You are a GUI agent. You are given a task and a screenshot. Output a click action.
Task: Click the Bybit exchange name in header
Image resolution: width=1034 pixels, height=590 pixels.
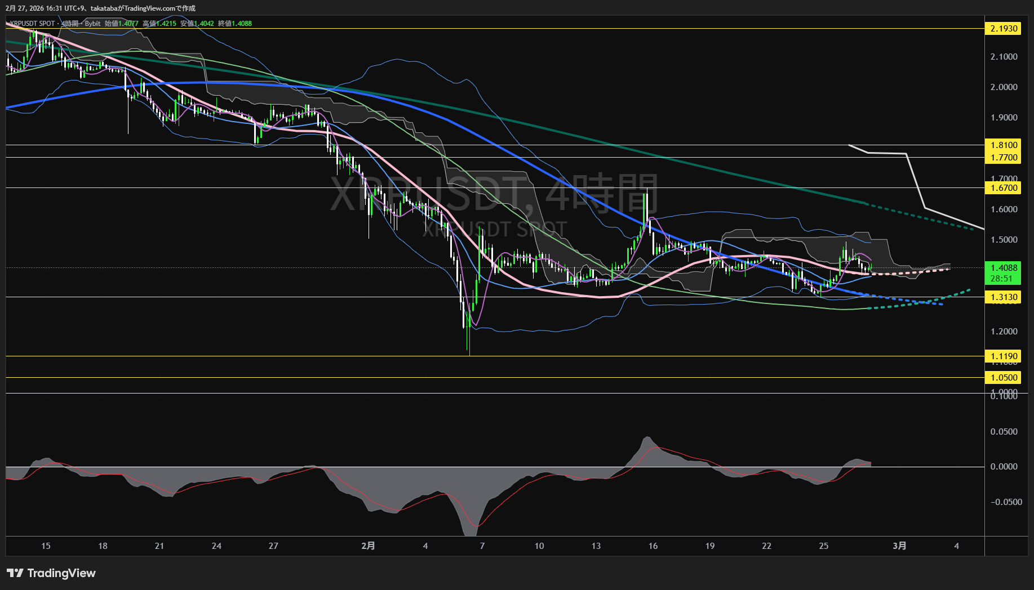(92, 24)
